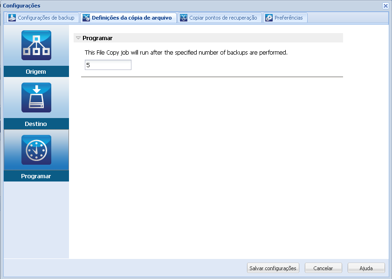The height and width of the screenshot is (279, 392).
Task: Switch to Configurações de backup tab
Action: pyautogui.click(x=42, y=18)
